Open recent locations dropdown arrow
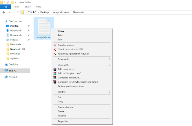 click(14, 12)
